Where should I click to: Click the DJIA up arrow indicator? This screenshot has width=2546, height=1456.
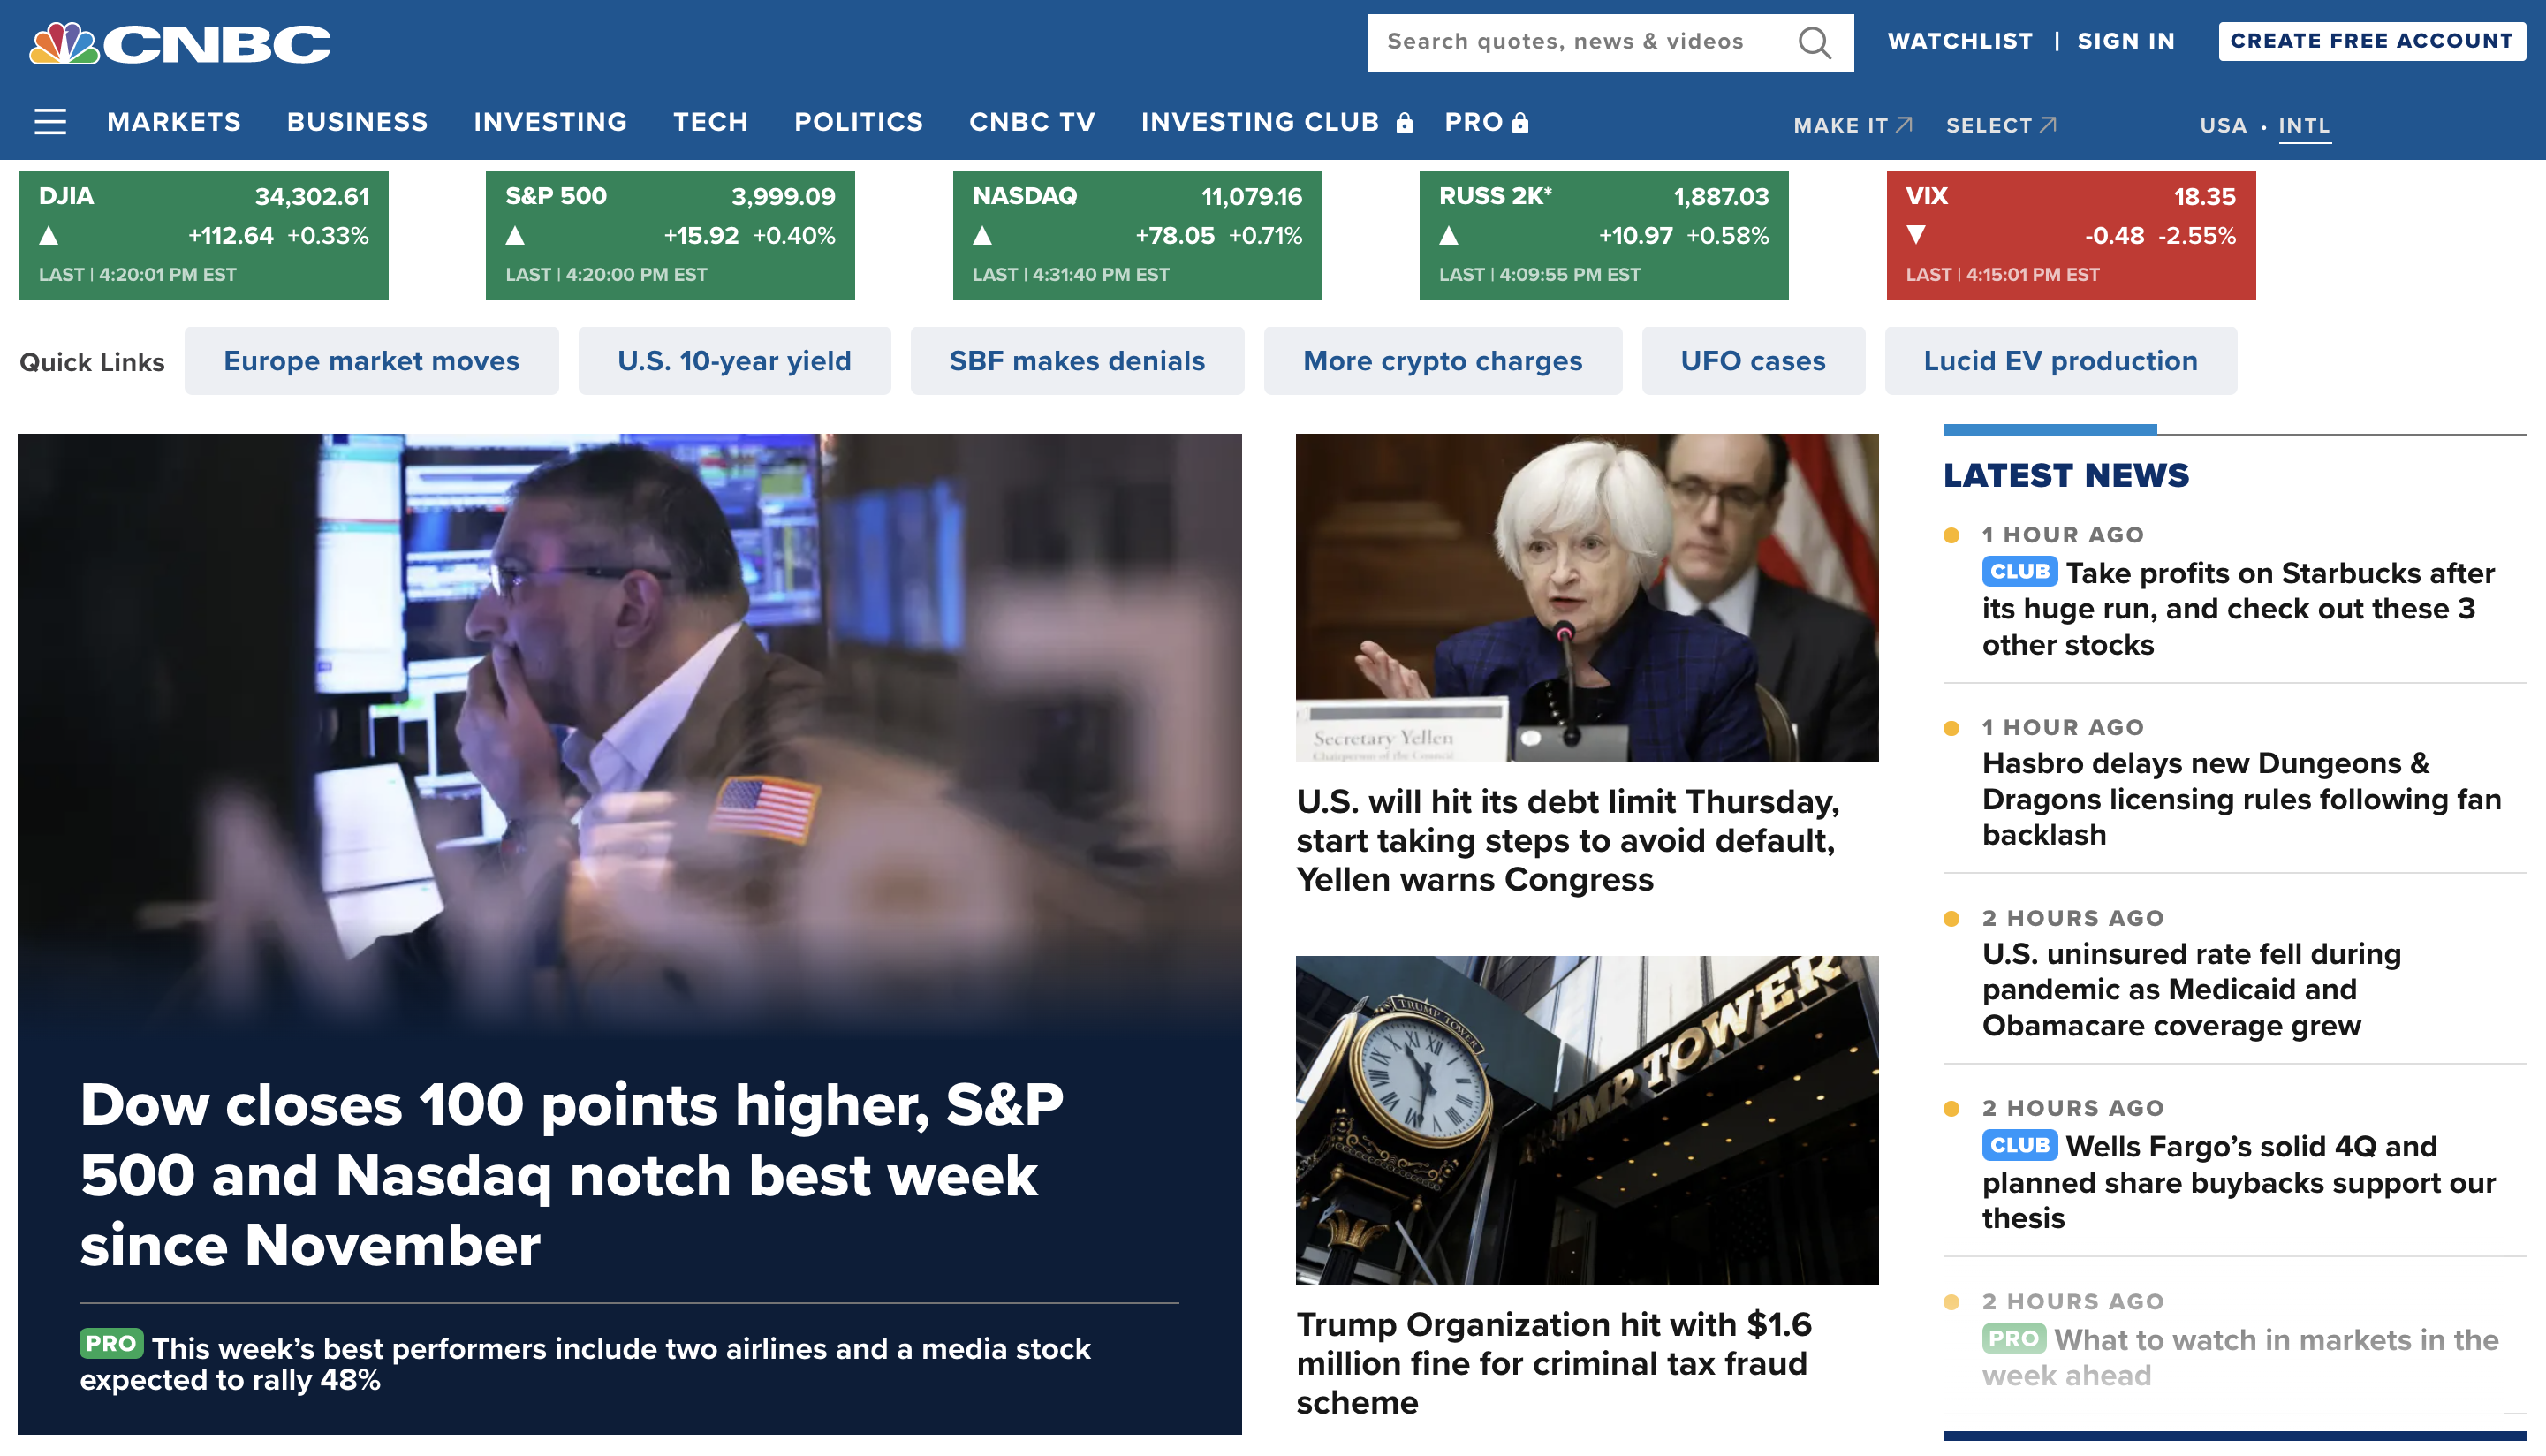pyautogui.click(x=48, y=236)
